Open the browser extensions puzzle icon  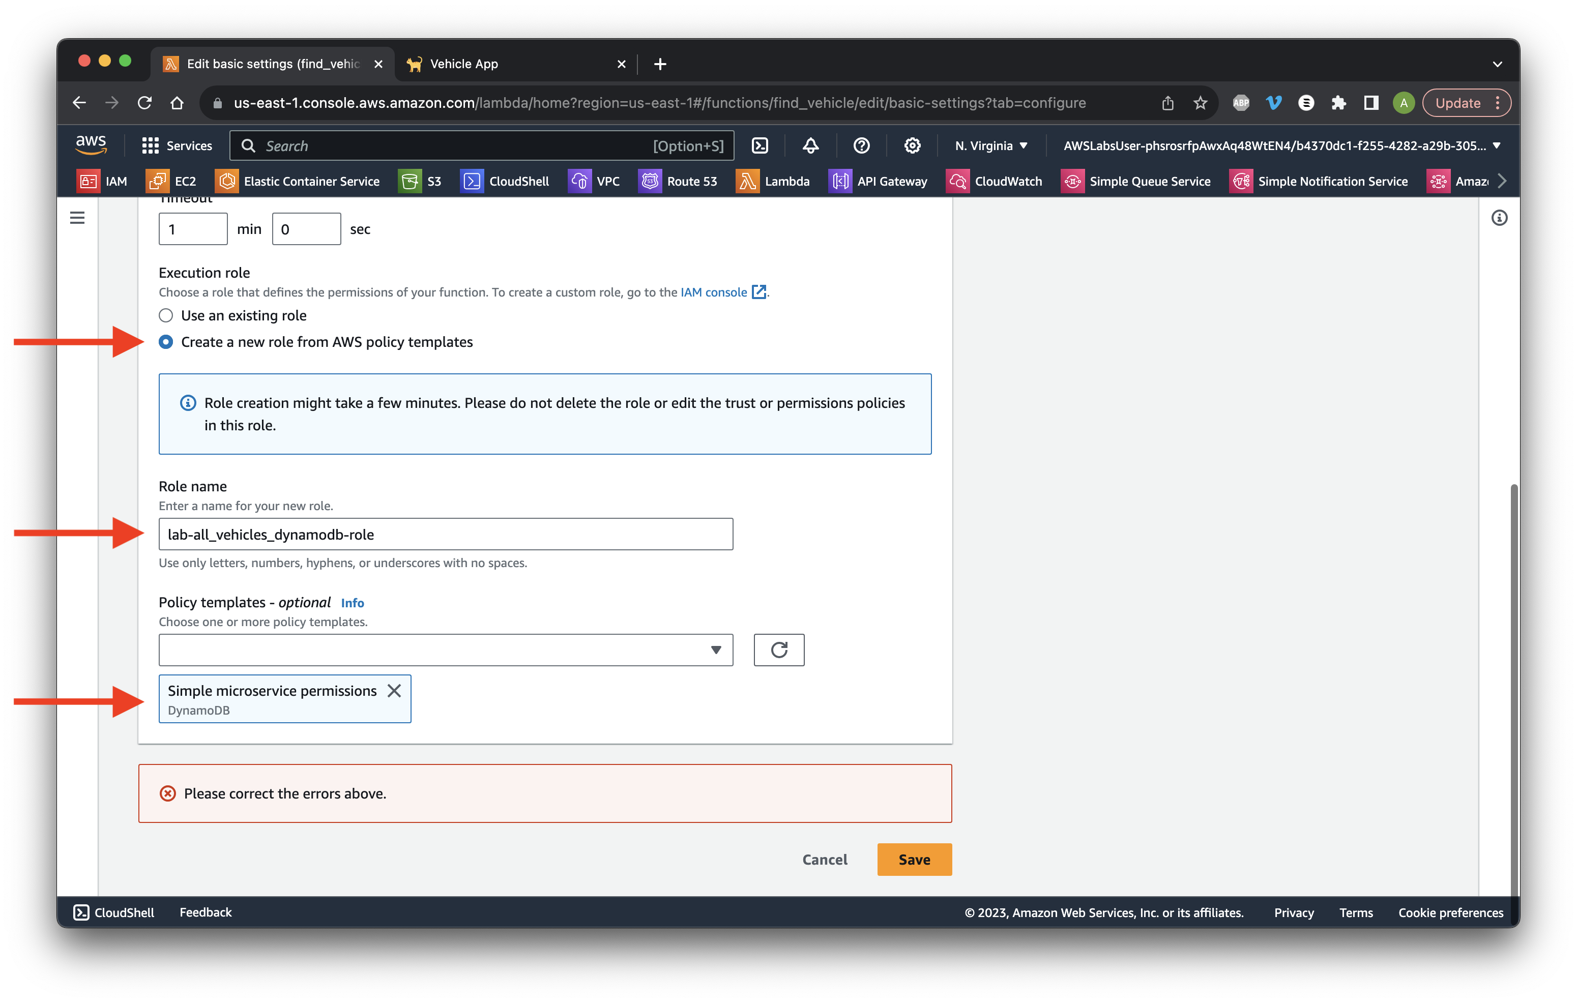(1338, 103)
